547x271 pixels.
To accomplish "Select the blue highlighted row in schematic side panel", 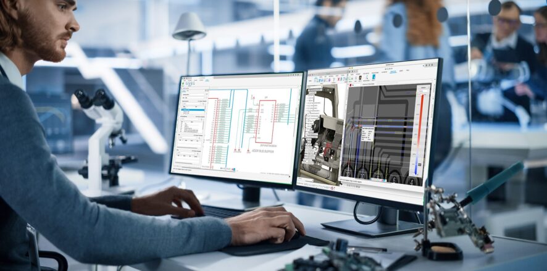I will point(193,109).
